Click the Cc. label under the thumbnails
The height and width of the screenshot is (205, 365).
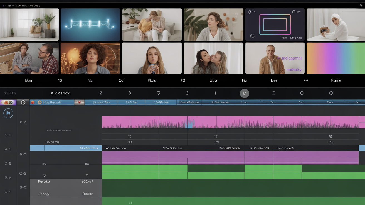point(121,80)
